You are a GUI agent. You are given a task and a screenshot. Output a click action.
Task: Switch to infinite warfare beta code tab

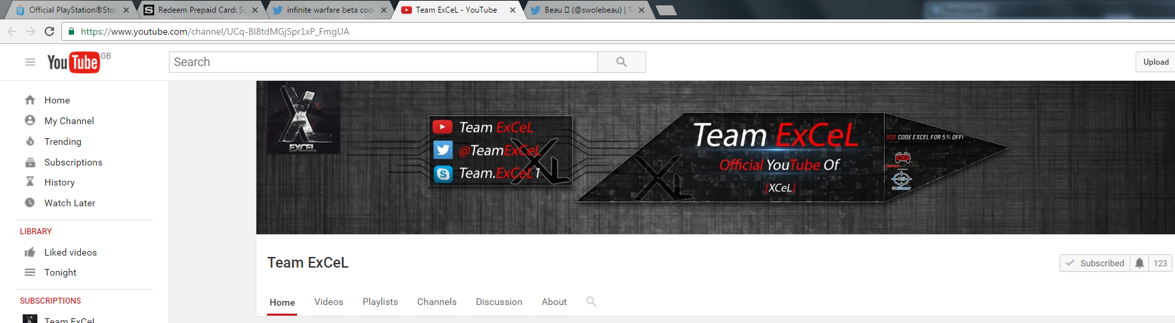tap(329, 10)
